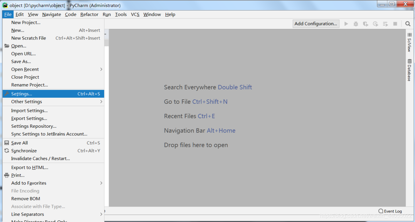
Task: Open the VCS menu
Action: click(x=135, y=14)
